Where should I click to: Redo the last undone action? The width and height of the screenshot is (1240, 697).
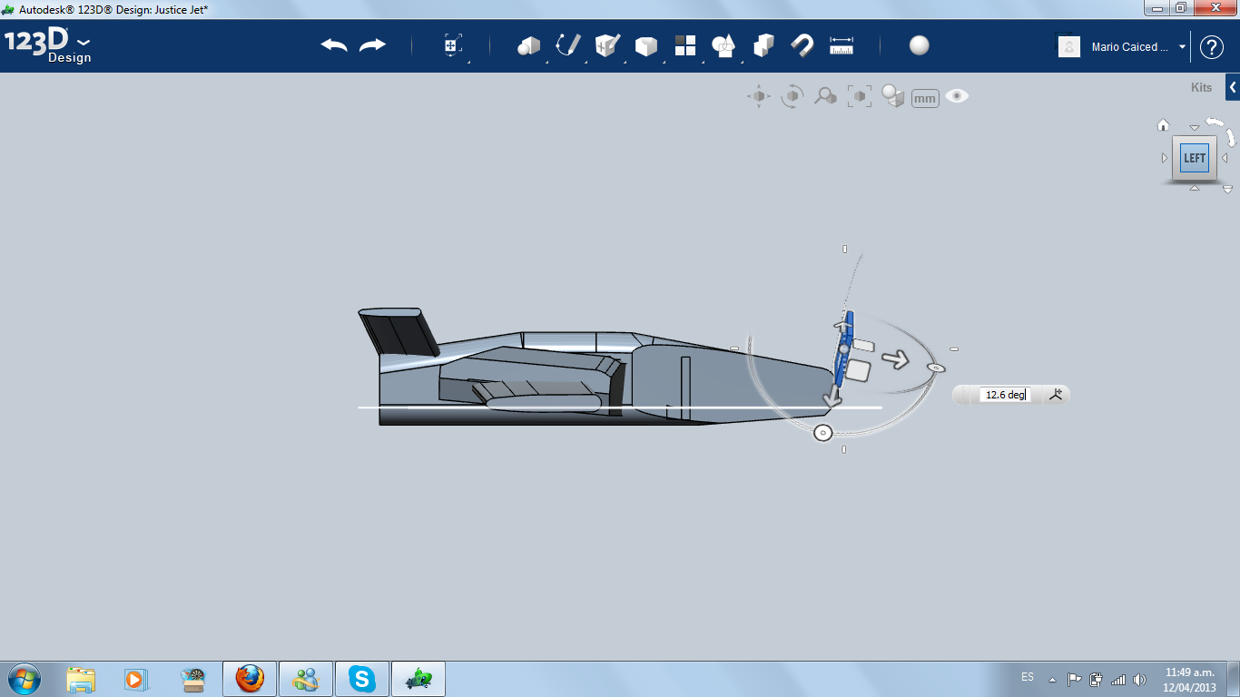click(x=372, y=45)
